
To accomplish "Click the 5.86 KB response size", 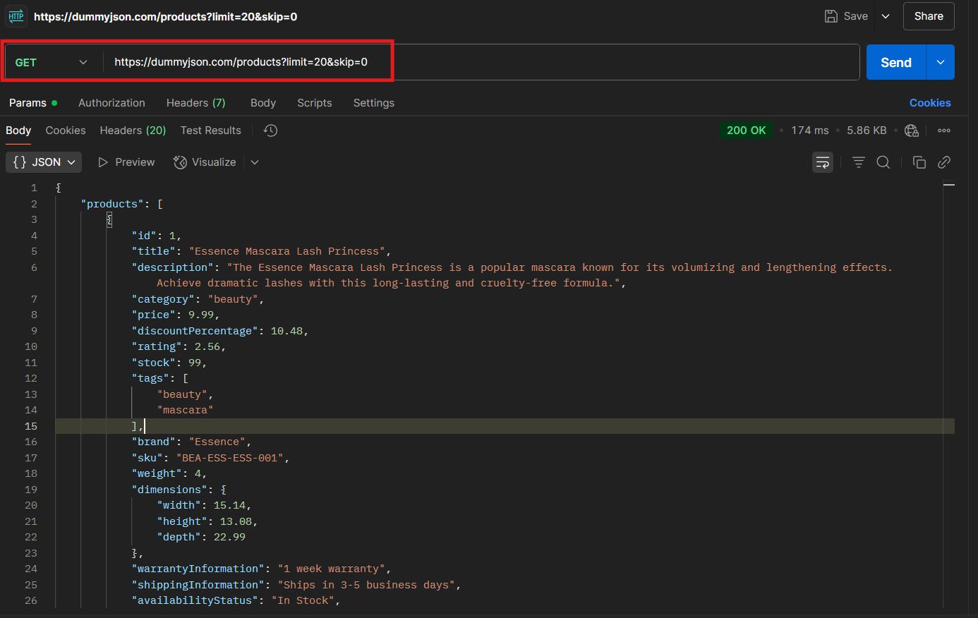I will coord(867,131).
